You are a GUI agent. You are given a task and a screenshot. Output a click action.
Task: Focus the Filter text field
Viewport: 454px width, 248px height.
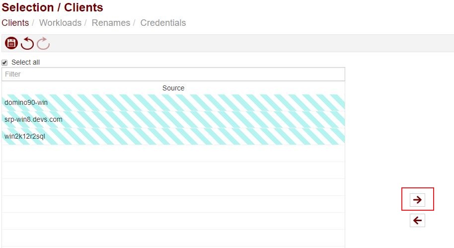click(173, 74)
